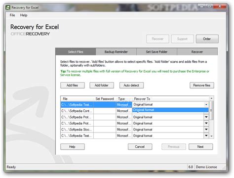The image size is (234, 178).
Task: Click the Ready status bar text
Action: pyautogui.click(x=11, y=167)
